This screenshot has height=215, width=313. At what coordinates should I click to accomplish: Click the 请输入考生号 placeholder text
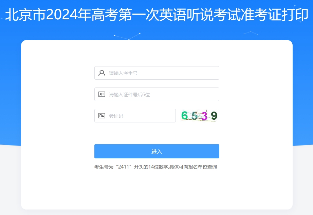point(123,73)
